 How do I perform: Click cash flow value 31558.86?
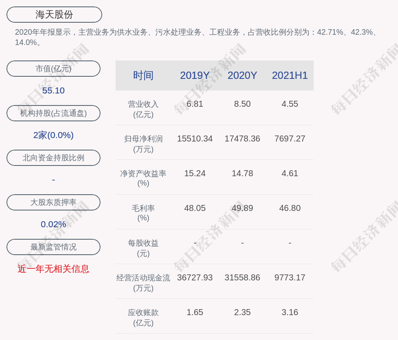242,277
